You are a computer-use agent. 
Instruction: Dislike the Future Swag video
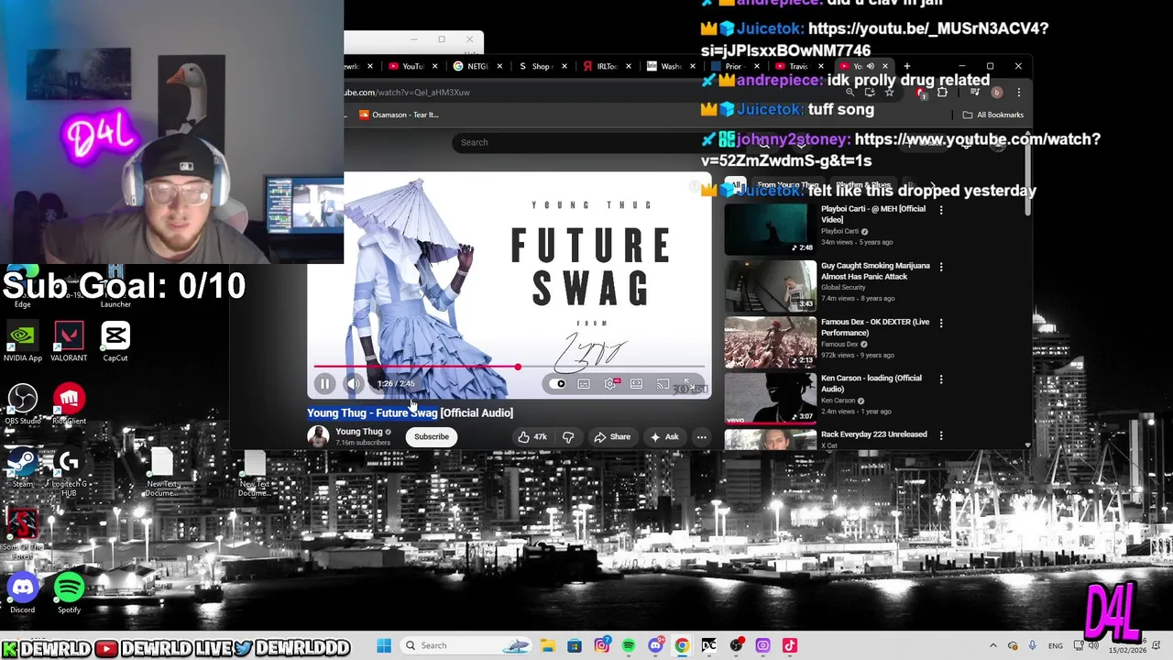pyautogui.click(x=568, y=437)
